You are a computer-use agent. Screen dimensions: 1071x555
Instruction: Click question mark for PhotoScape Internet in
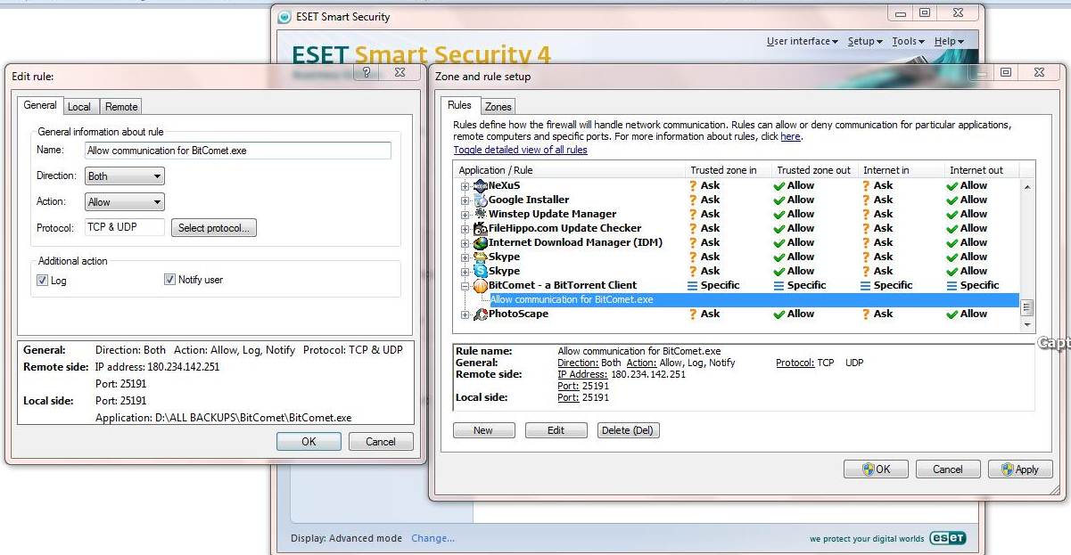[x=865, y=314]
